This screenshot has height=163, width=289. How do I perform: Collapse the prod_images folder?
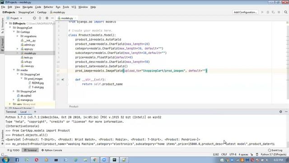tap(22, 78)
